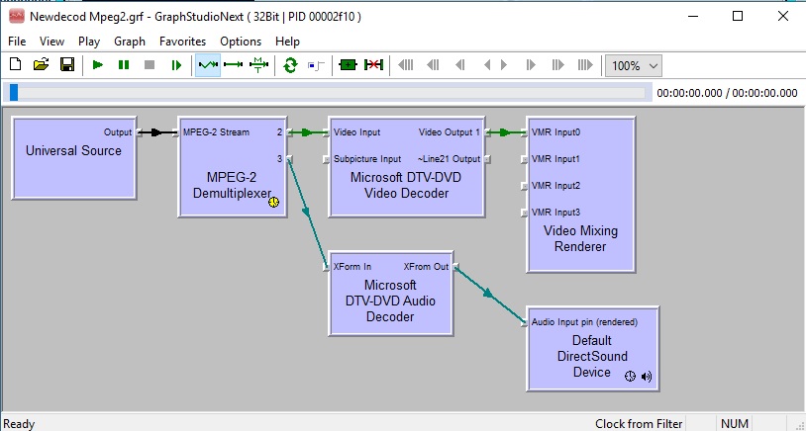Toggle the highlighted intelligent connect mode icon
806x431 pixels.
(208, 65)
